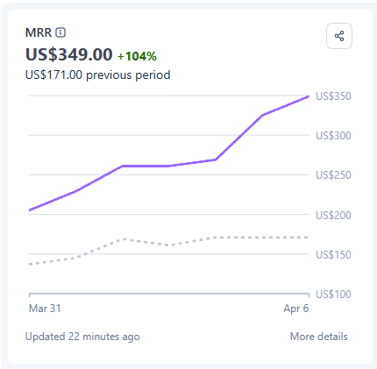Image resolution: width=377 pixels, height=369 pixels.
Task: Click the +104% change indicator
Action: click(137, 56)
